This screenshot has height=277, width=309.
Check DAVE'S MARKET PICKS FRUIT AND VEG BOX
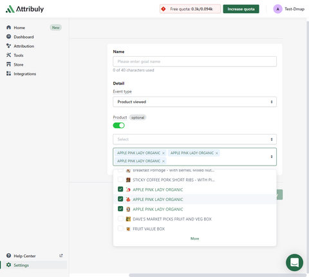point(120,218)
